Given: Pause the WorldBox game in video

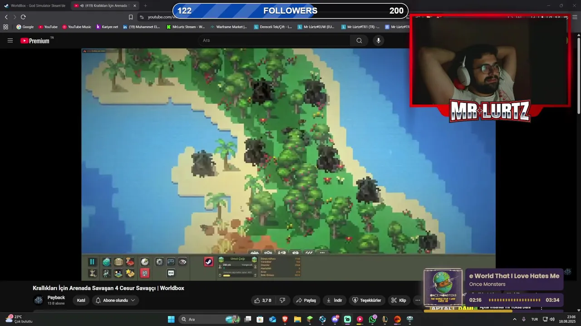Looking at the screenshot, I should point(92,262).
